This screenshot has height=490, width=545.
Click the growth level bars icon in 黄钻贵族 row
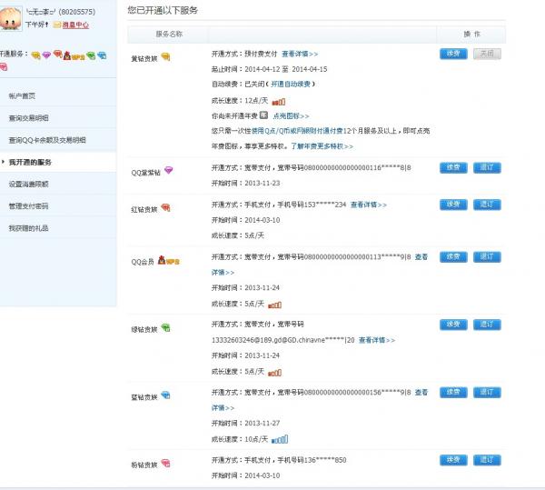click(279, 102)
